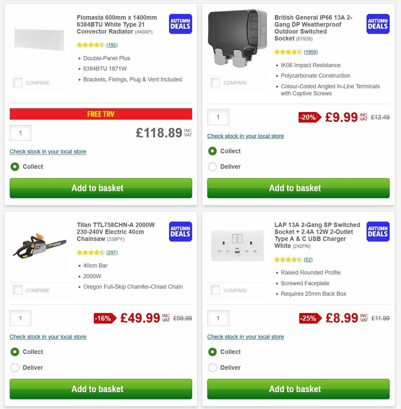
Task: Open the British General outdoor socket product page
Action: [x=313, y=28]
